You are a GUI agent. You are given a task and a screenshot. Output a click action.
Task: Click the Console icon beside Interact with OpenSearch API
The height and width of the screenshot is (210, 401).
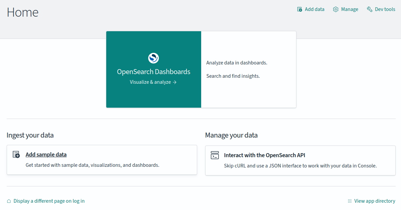click(214, 155)
